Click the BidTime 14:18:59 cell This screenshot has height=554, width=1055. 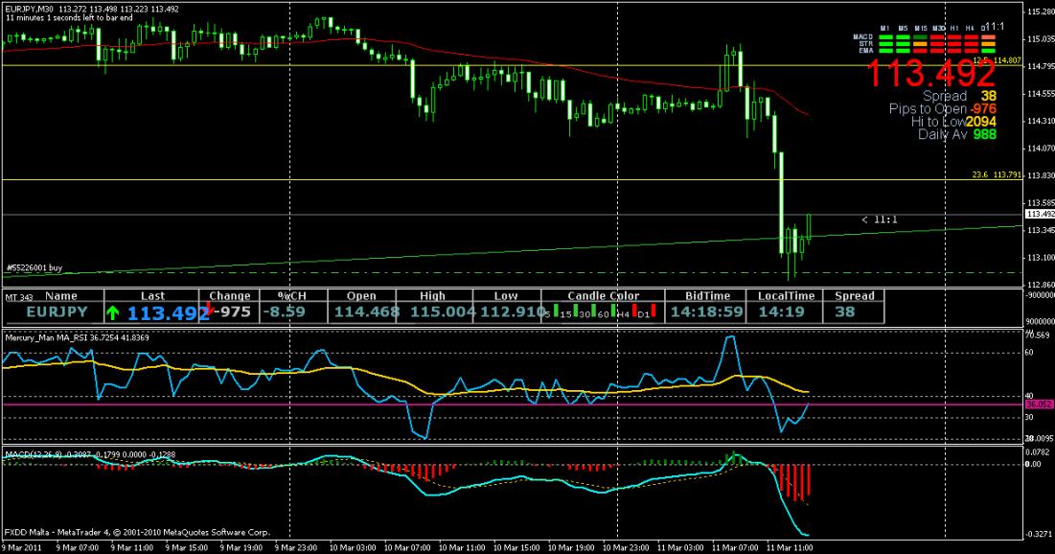[x=706, y=312]
